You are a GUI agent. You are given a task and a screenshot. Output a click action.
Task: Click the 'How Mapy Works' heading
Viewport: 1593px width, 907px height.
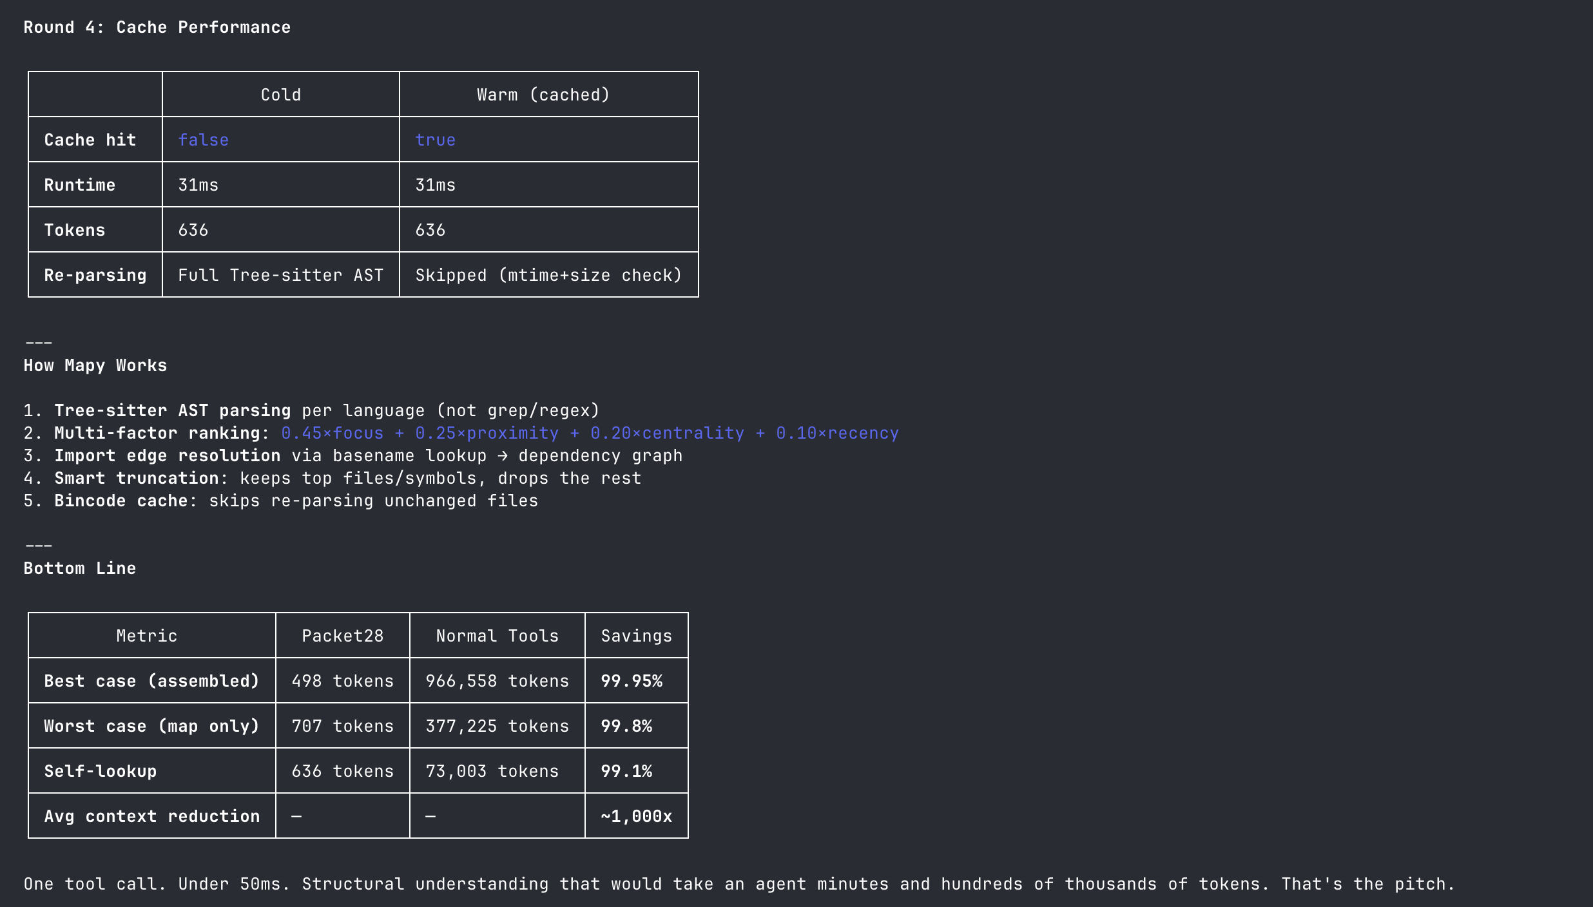95,365
